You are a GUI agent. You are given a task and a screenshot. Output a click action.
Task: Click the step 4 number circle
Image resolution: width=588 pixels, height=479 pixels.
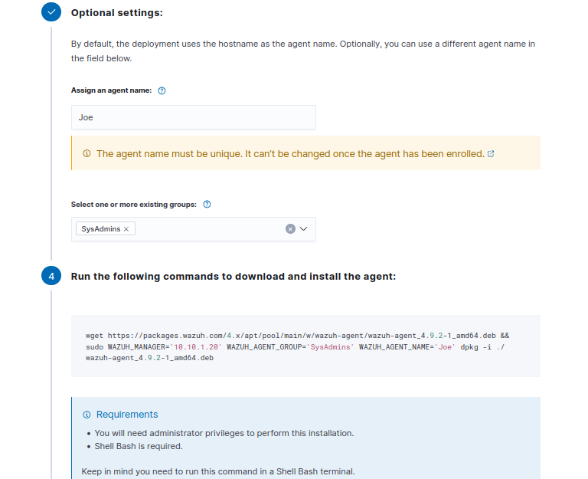51,276
